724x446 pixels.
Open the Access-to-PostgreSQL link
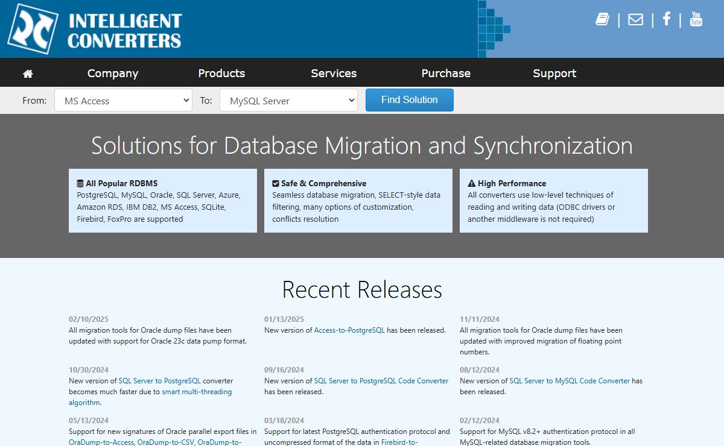349,330
